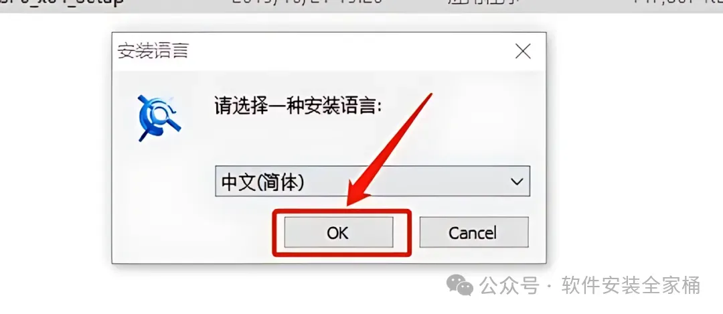Click the red arrow annotation head

pyautogui.click(x=359, y=191)
